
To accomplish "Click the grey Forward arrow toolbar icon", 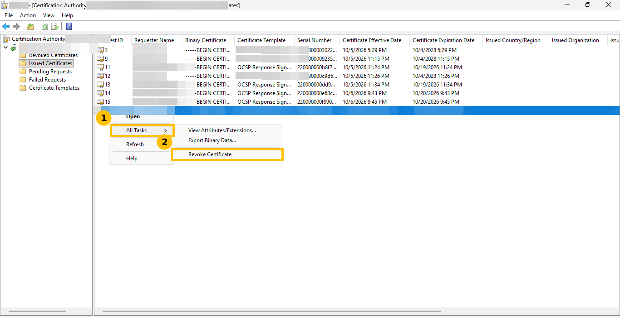I will [16, 26].
